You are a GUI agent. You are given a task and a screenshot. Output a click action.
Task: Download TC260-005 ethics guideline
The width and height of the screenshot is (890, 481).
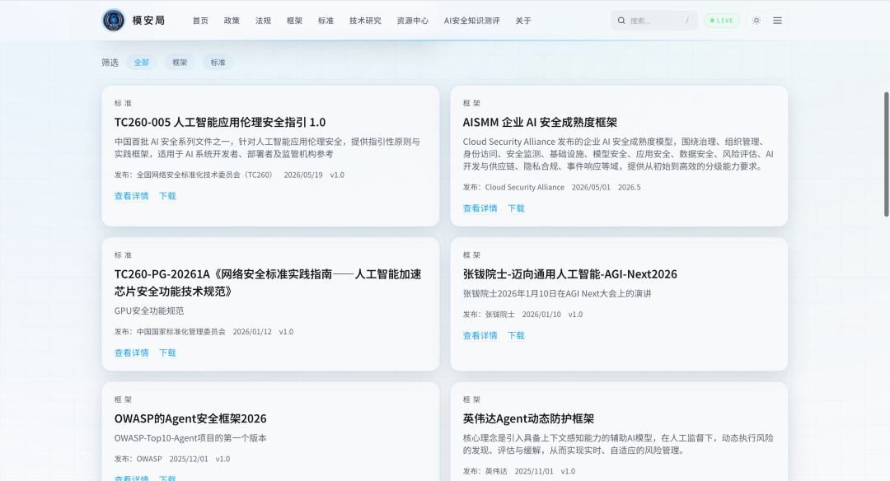[x=167, y=196]
